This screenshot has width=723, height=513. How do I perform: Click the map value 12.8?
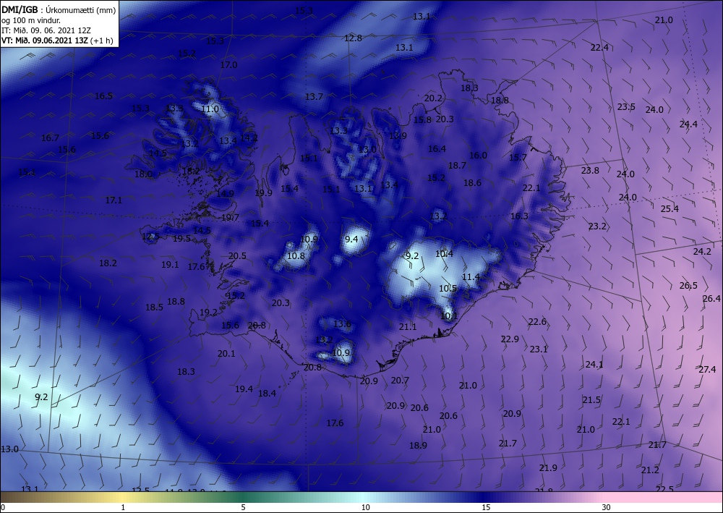click(353, 38)
